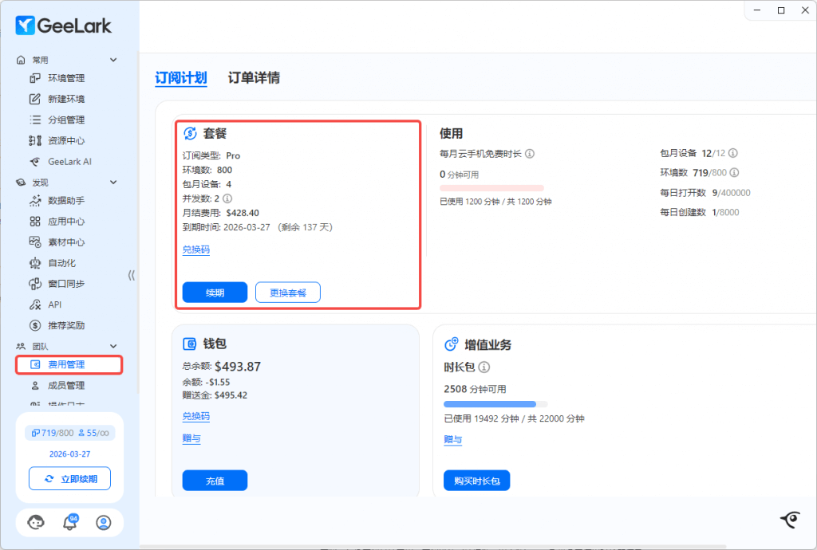
Task: Click the info icon next to 时长包
Action: pyautogui.click(x=484, y=367)
